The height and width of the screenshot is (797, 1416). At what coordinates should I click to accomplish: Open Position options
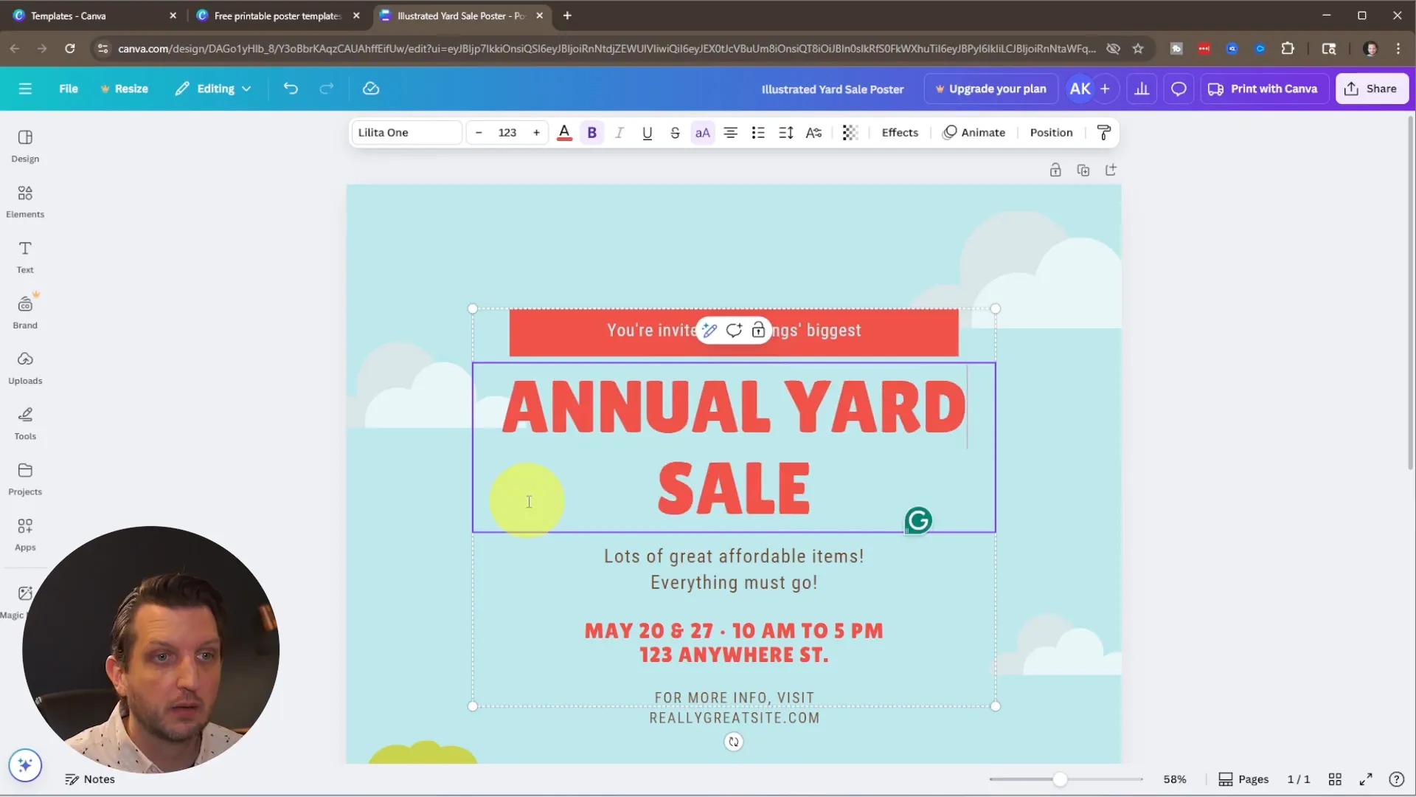(x=1051, y=133)
